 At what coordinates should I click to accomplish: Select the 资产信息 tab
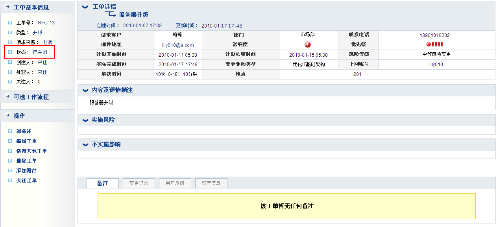[x=211, y=183]
